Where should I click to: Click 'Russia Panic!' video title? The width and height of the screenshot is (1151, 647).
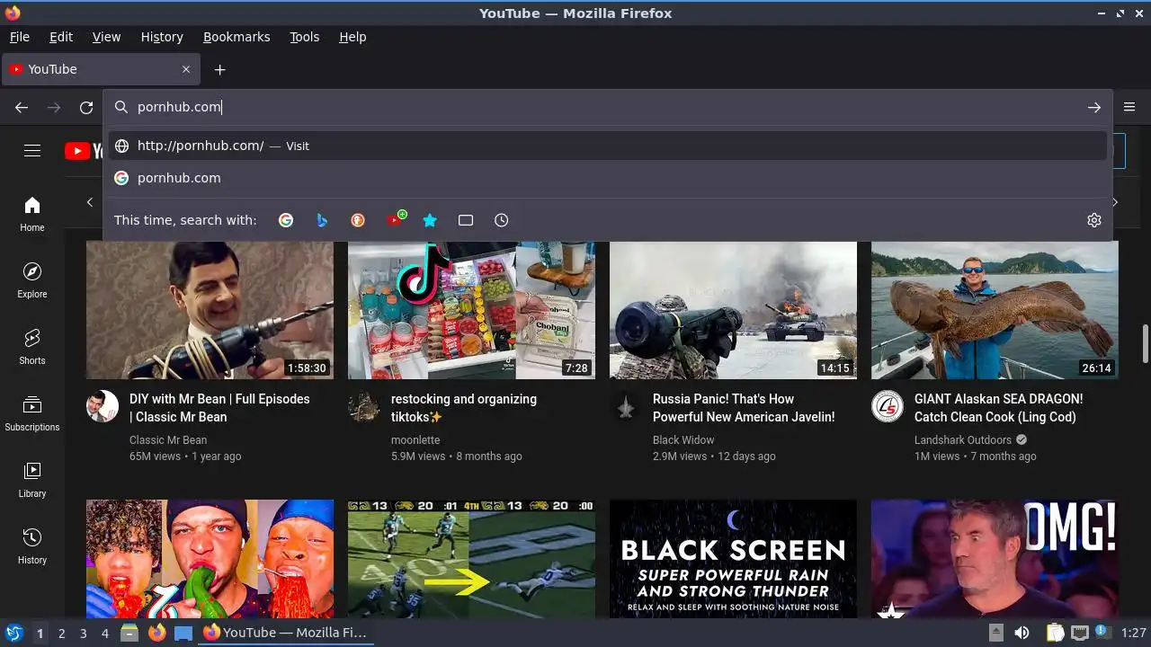[x=744, y=408]
